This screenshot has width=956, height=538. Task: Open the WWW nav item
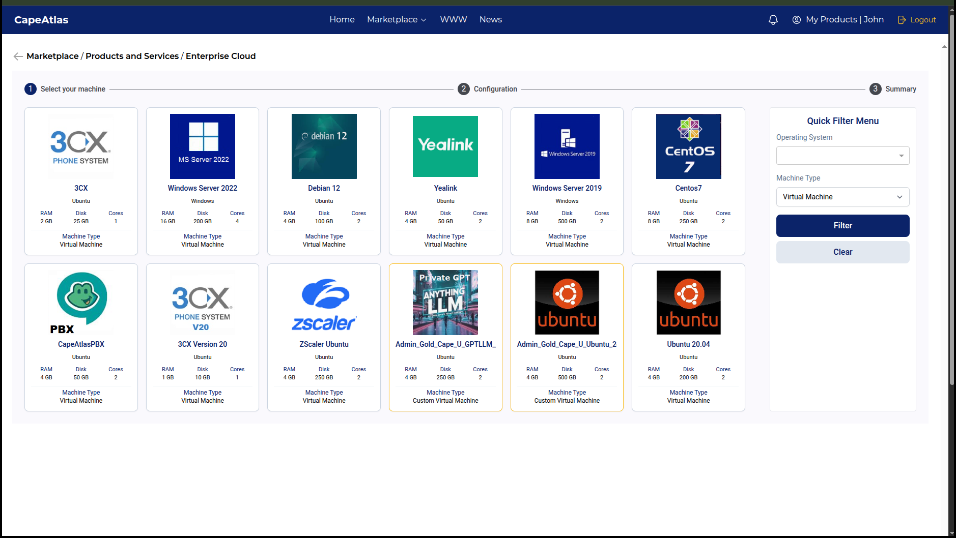[x=454, y=20]
